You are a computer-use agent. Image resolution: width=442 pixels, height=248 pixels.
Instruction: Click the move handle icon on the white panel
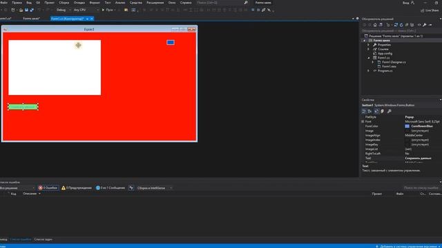pos(78,45)
